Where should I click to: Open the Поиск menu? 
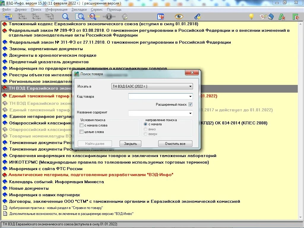click(36, 9)
